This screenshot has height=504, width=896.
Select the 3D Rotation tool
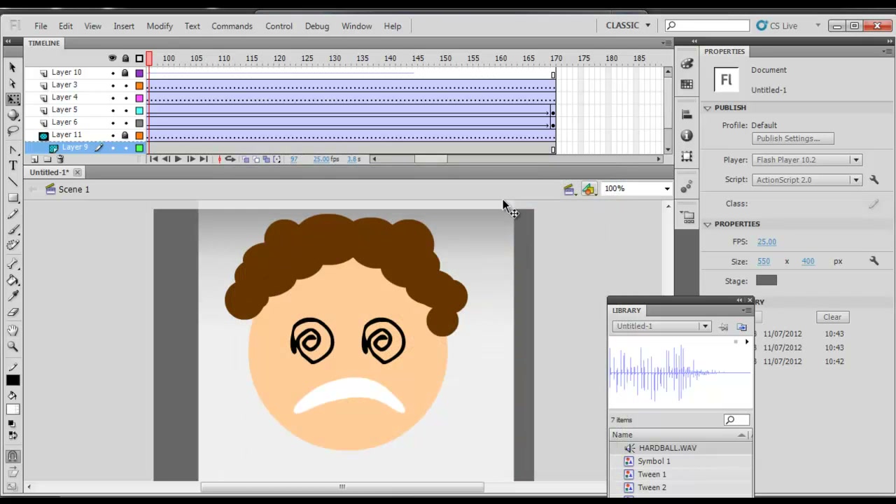click(x=13, y=115)
